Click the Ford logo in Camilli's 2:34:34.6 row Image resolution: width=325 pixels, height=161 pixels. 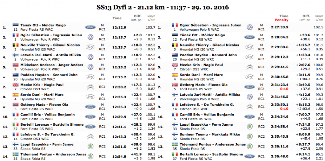[x=250, y=117]
